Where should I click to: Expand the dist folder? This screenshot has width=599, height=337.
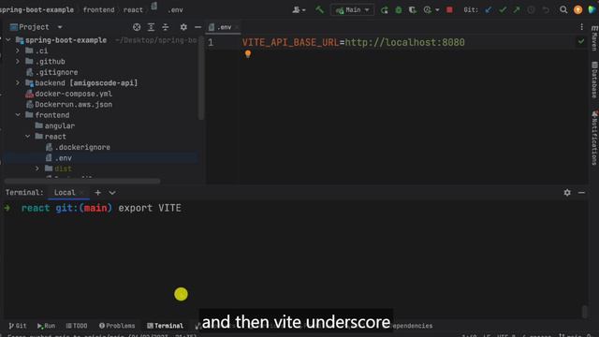(37, 168)
